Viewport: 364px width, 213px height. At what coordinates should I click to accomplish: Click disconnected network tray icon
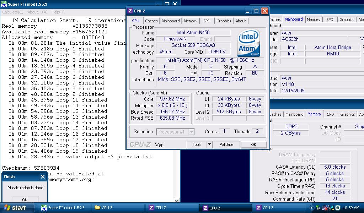tap(325, 208)
